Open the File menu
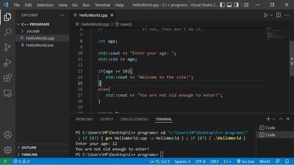Image resolution: width=294 pixels, height=165 pixels. pos(17,5)
